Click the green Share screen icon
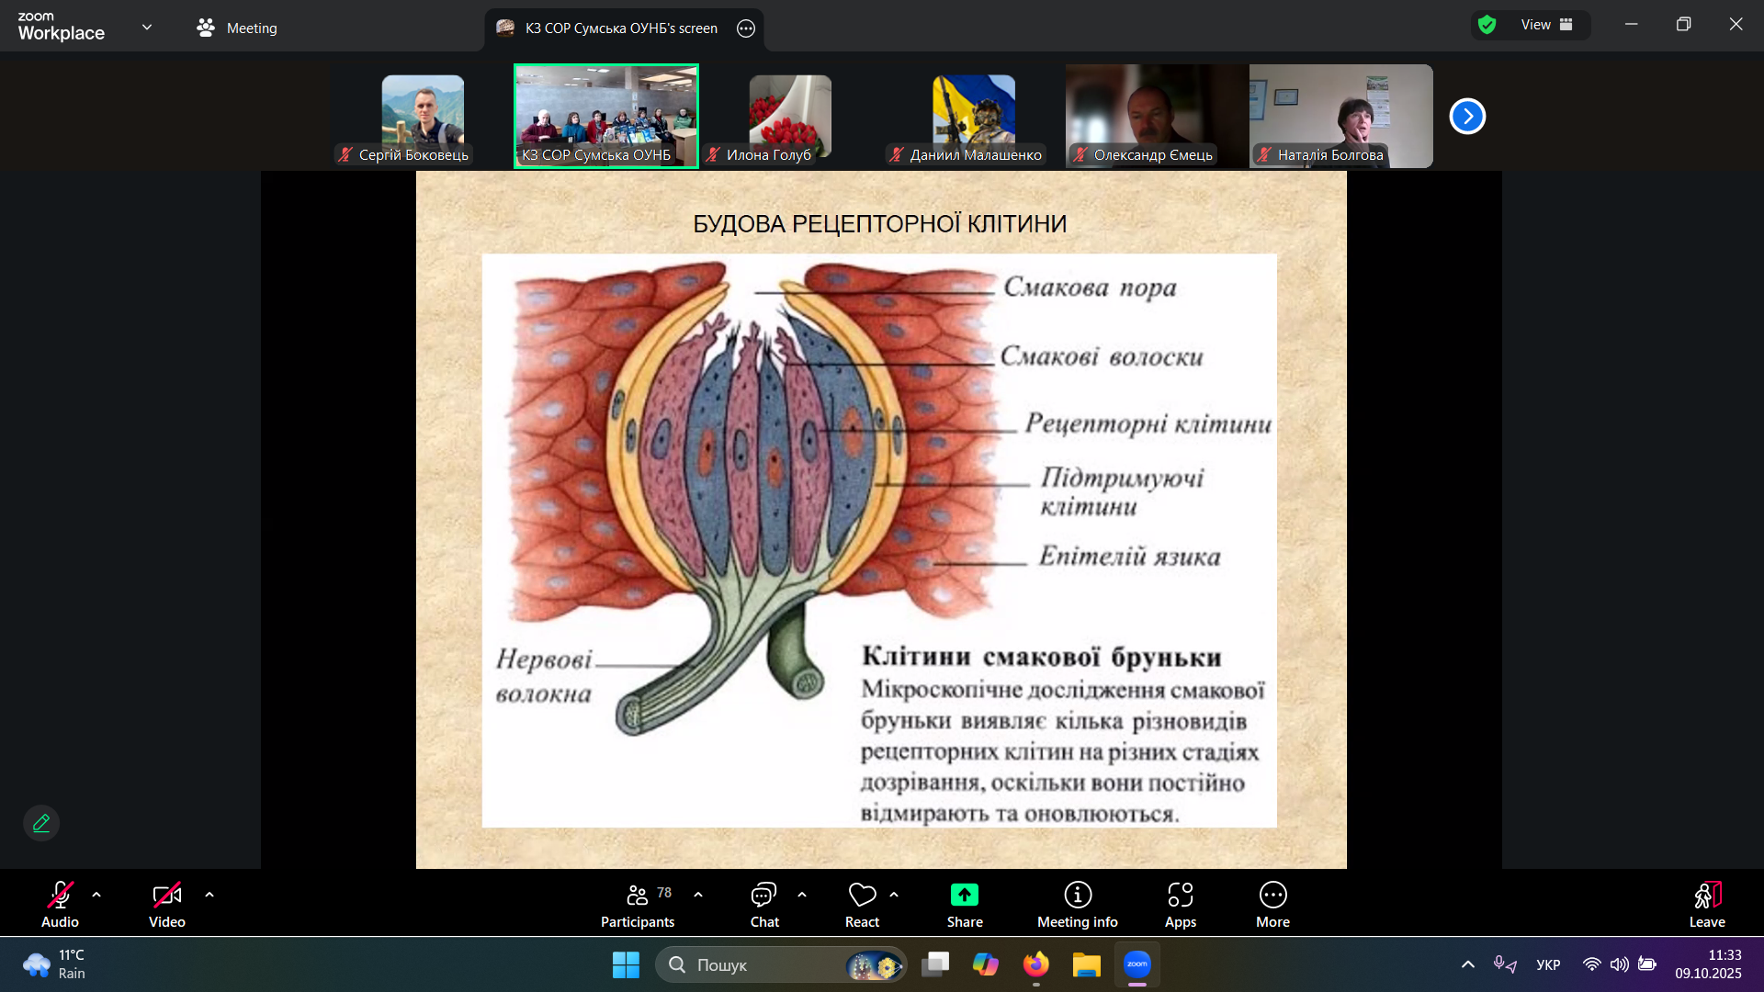The height and width of the screenshot is (992, 1764). click(x=964, y=896)
